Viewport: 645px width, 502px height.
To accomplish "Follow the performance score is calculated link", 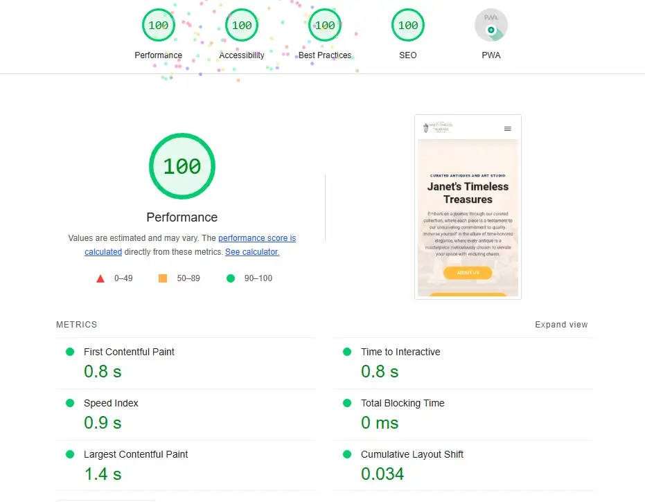I will [x=257, y=237].
